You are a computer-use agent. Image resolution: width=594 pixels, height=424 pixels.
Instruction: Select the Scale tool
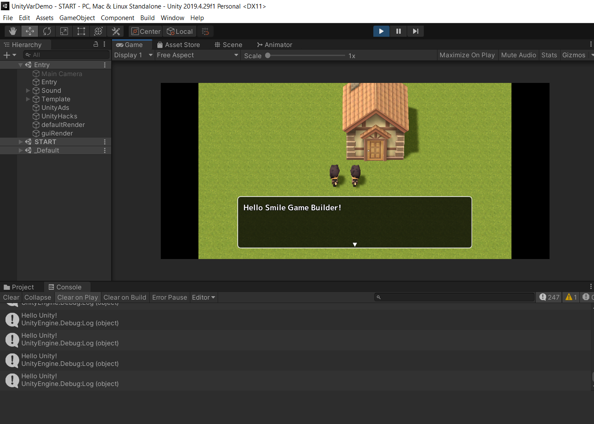tap(64, 31)
